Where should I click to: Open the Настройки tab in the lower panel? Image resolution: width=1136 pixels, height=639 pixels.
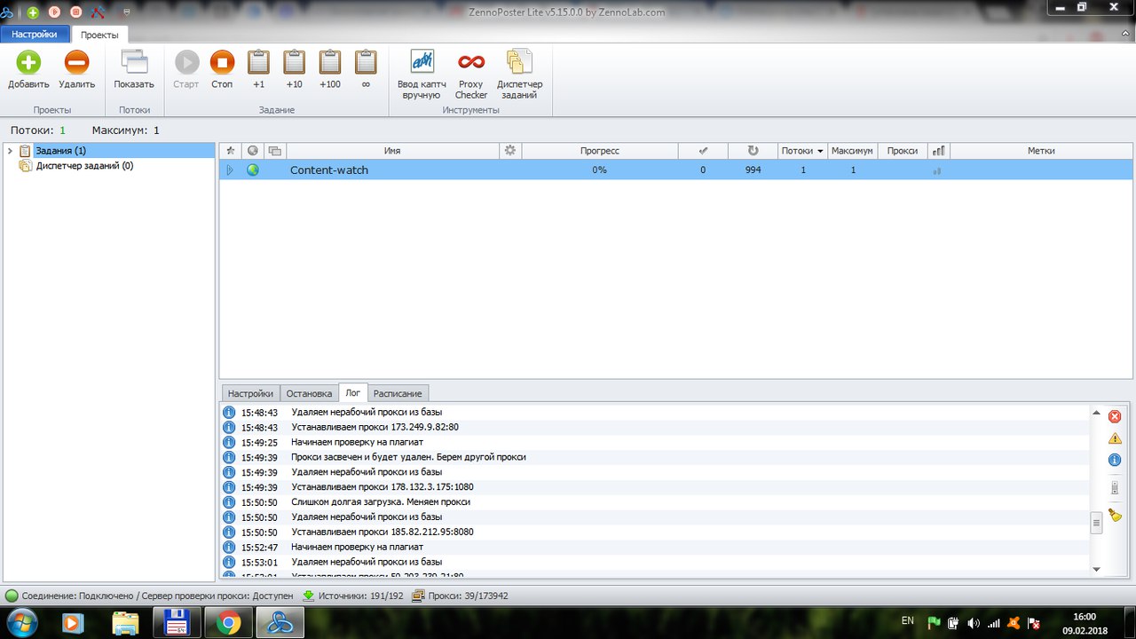click(x=250, y=393)
